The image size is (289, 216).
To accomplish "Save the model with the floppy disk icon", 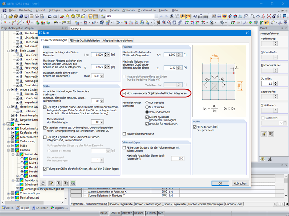I will 26,16.
